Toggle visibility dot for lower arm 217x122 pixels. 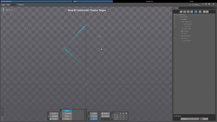[175, 24]
